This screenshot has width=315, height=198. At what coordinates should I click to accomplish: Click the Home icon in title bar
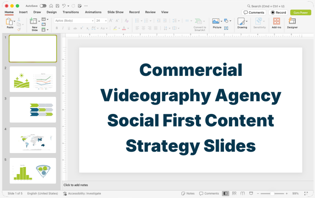coord(51,6)
